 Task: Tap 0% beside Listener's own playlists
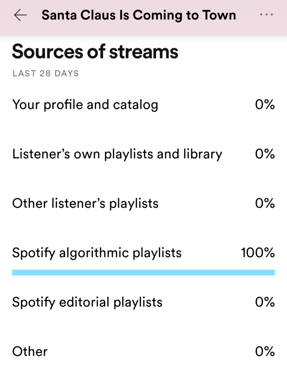pos(265,154)
